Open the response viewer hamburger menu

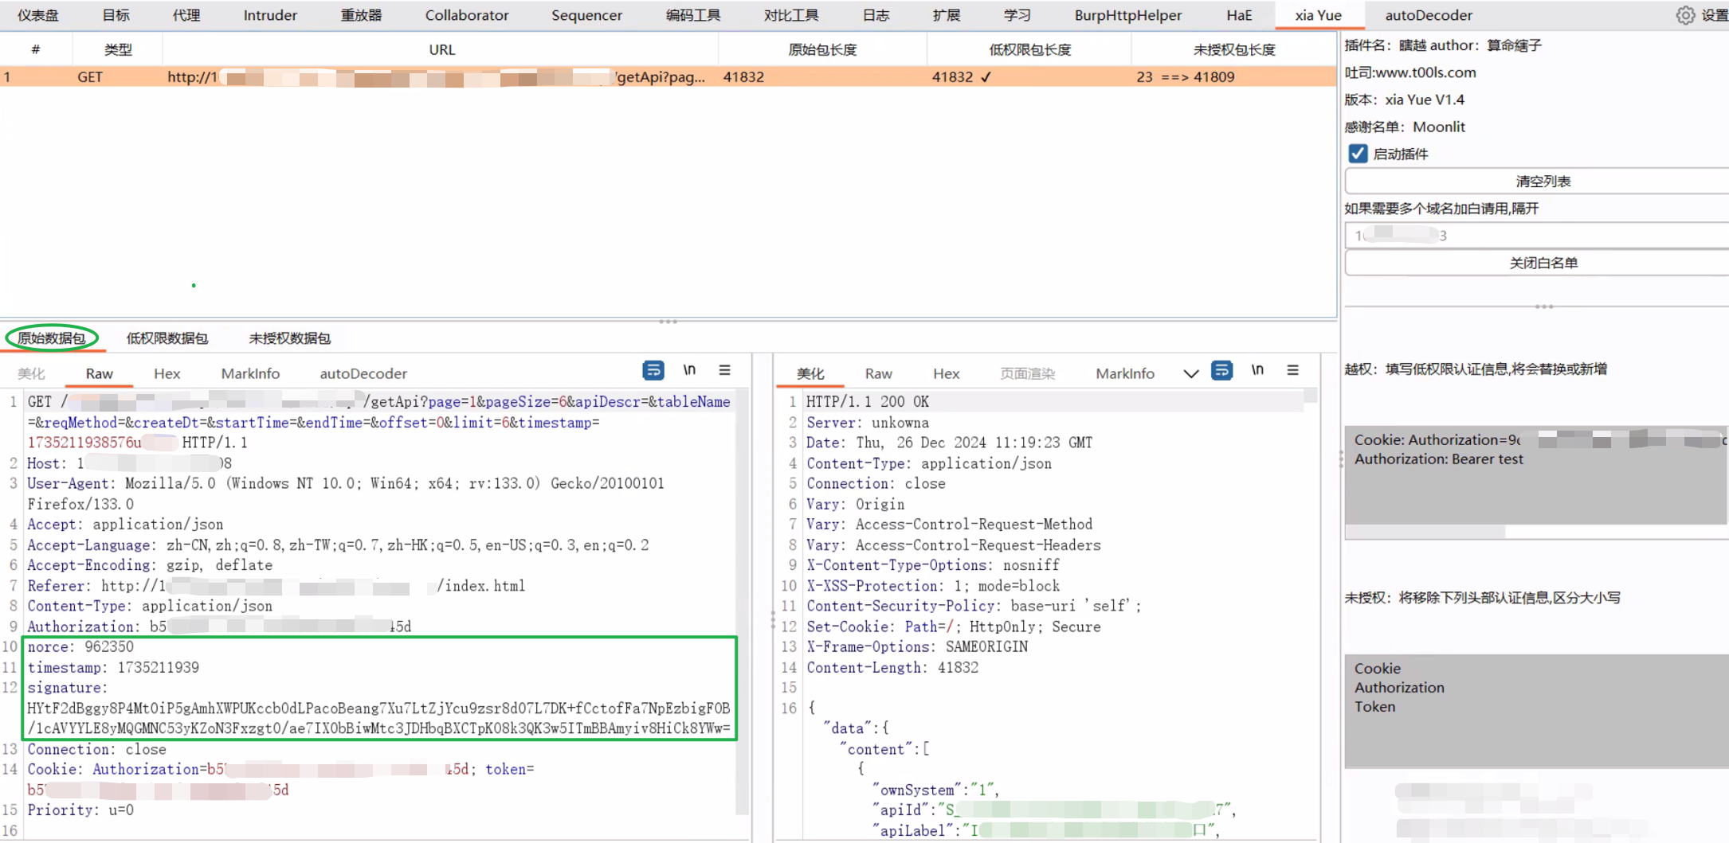[1292, 370]
